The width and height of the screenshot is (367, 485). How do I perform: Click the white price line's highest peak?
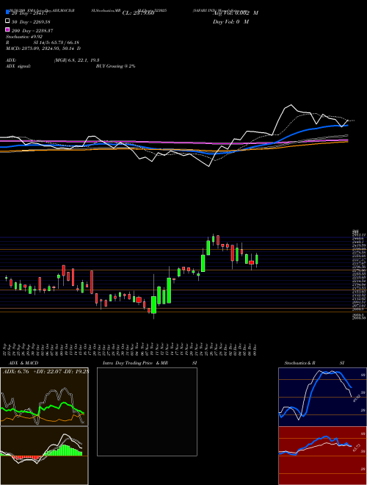coord(291,105)
